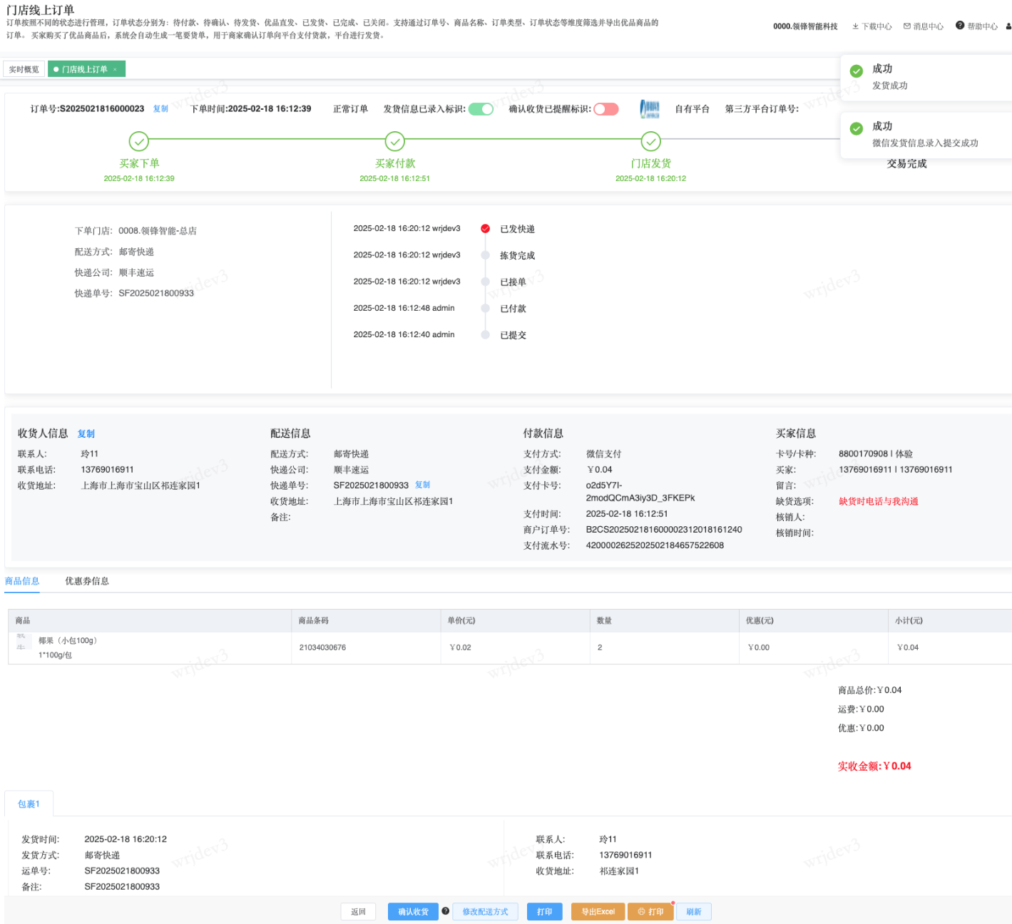Open the 帮助中心 help center
1012x924 pixels.
(x=976, y=26)
